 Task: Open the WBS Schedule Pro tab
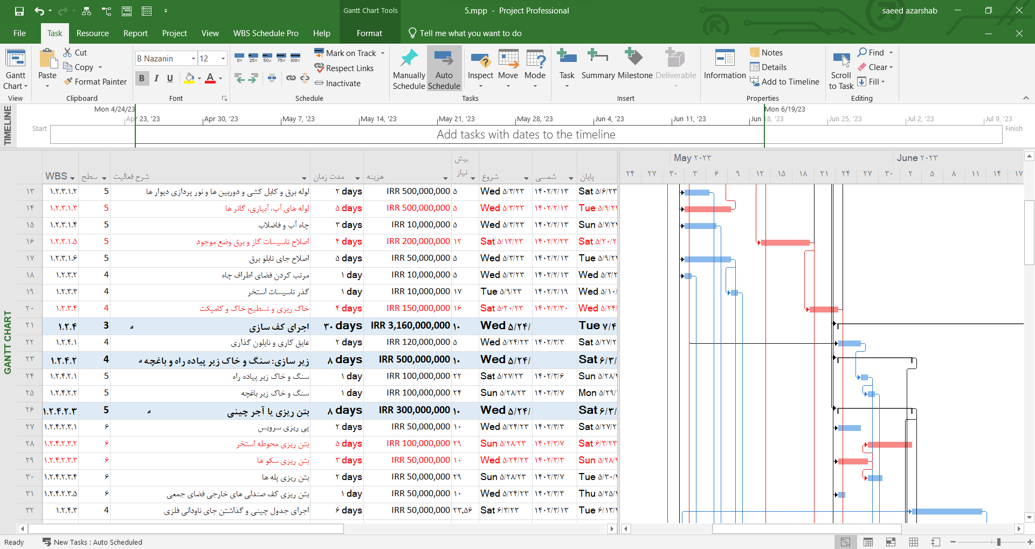[266, 33]
